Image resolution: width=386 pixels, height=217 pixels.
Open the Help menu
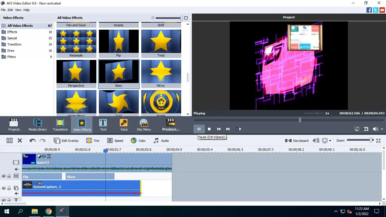tap(26, 10)
